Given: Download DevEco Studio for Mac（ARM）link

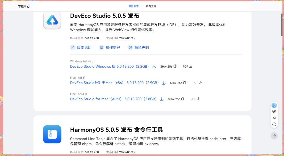Looking at the screenshot, I should (113, 99).
